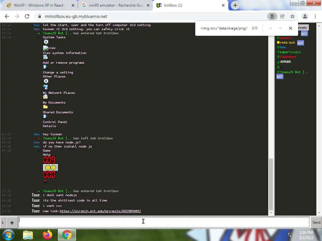Click 'Add or remove programs' text
The width and height of the screenshot is (322, 241).
tap(64, 63)
